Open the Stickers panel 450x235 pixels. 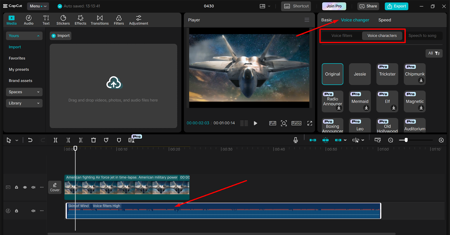click(x=63, y=20)
